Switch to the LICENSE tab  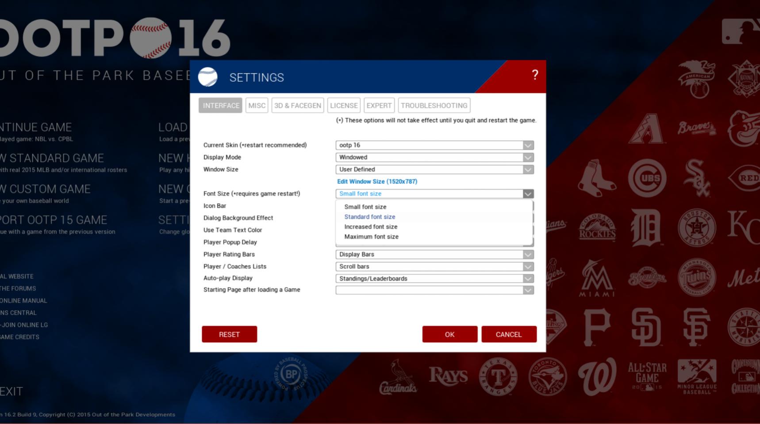[344, 106]
